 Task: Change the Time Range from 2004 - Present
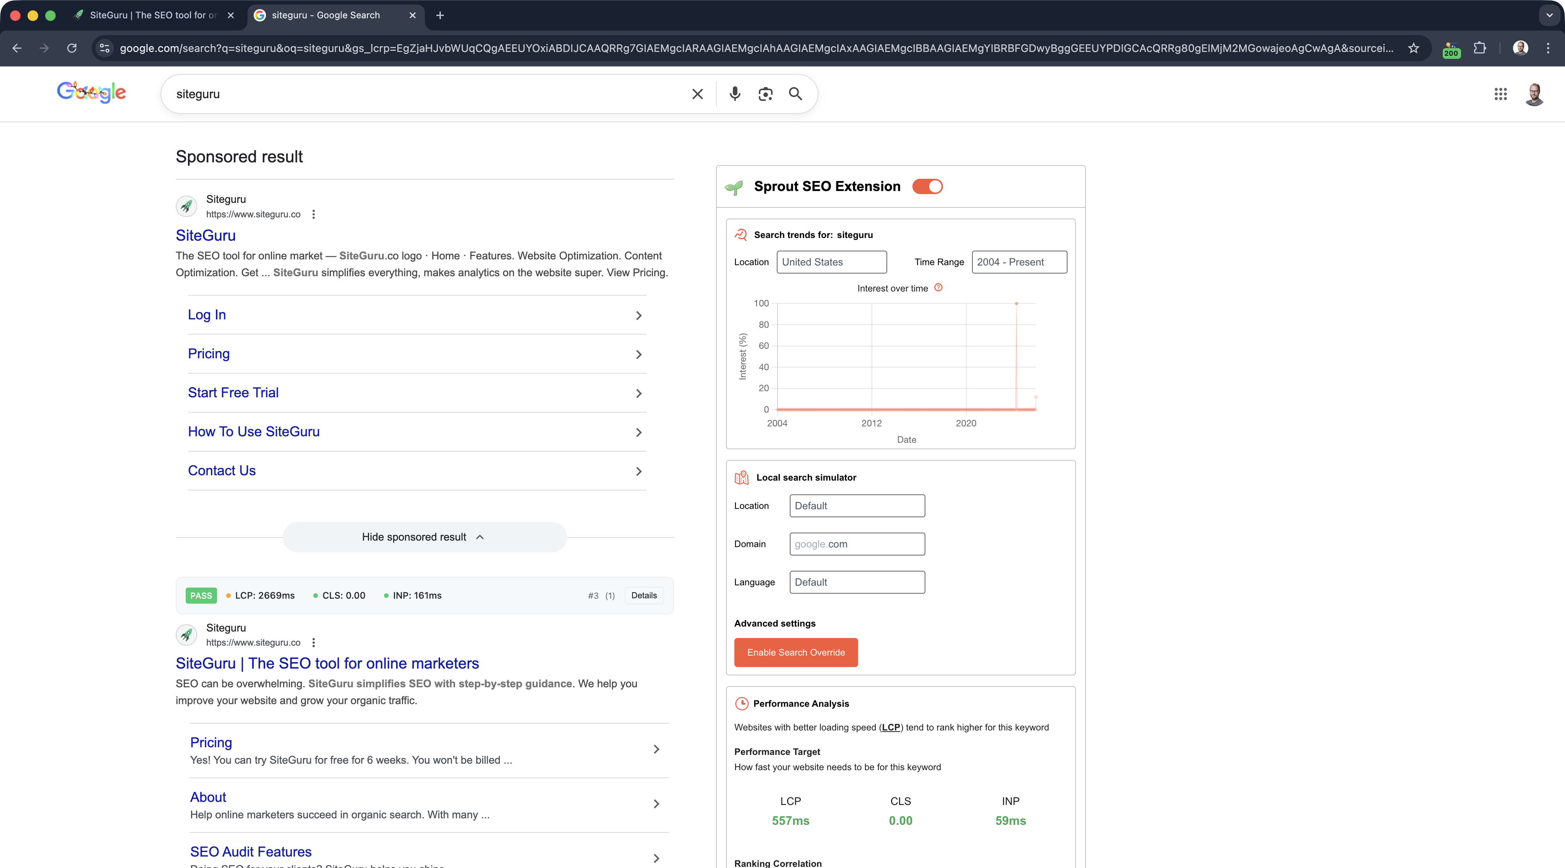click(1019, 262)
